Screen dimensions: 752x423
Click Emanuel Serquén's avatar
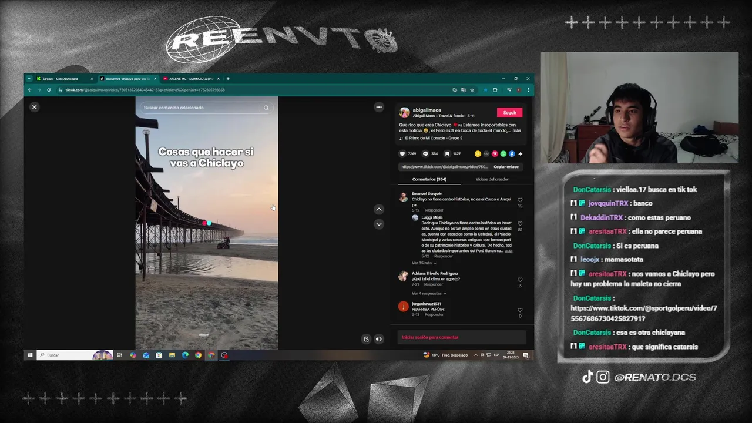[404, 197]
